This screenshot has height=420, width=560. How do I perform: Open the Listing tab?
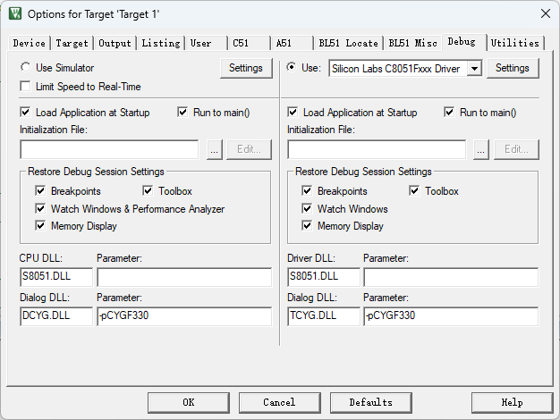point(161,43)
